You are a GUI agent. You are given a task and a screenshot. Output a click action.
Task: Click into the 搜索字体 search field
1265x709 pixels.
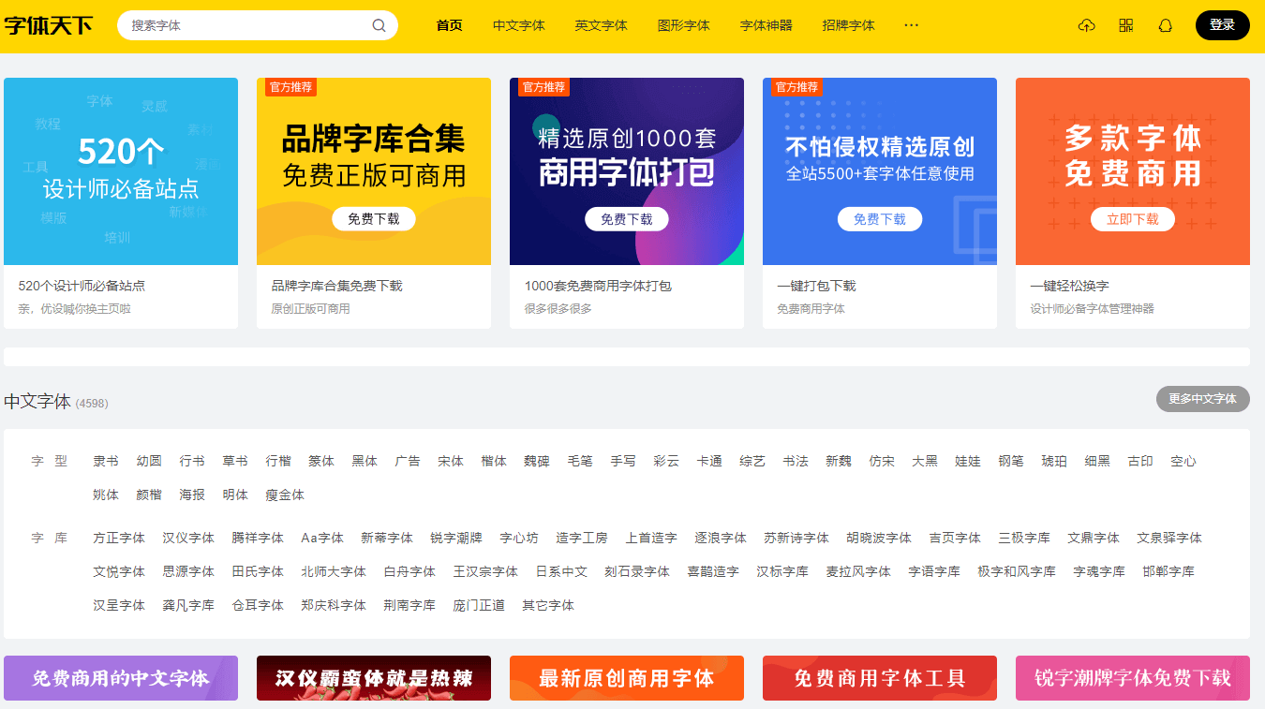[x=244, y=25]
